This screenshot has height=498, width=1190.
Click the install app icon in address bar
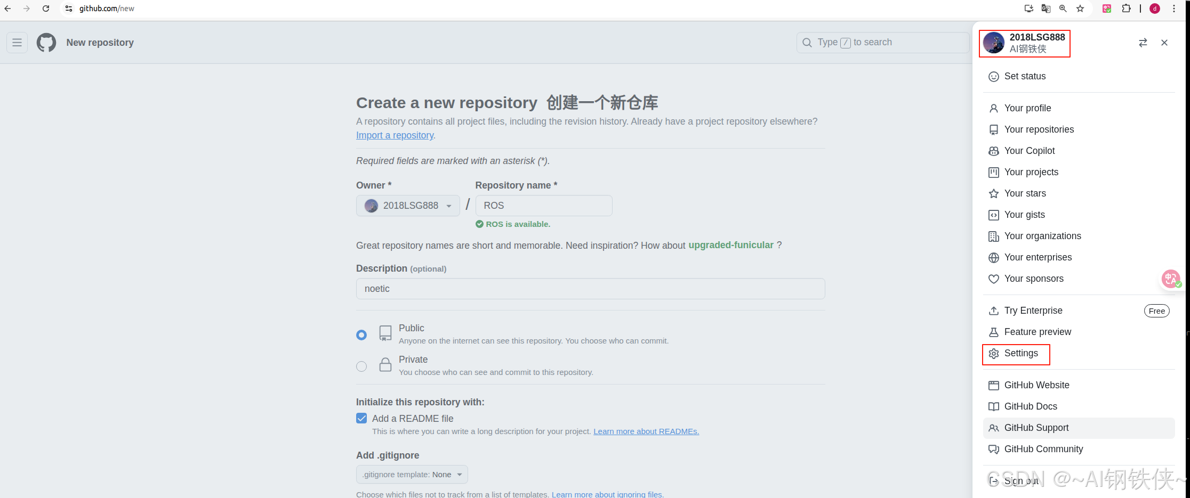point(1029,9)
